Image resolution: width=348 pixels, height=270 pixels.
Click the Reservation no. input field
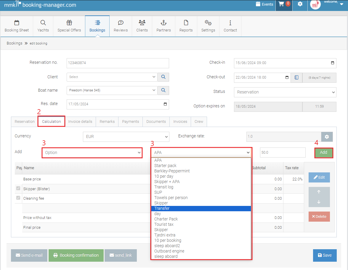click(118, 63)
